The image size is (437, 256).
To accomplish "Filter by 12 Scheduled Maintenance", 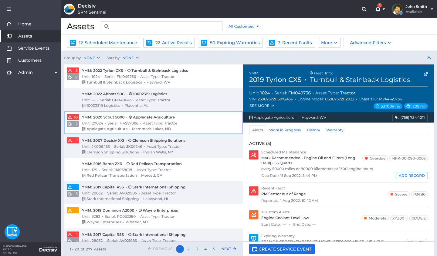I will tap(103, 43).
